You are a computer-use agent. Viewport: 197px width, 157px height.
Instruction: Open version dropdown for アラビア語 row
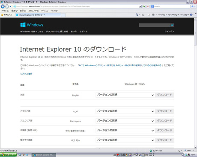pos(125,111)
